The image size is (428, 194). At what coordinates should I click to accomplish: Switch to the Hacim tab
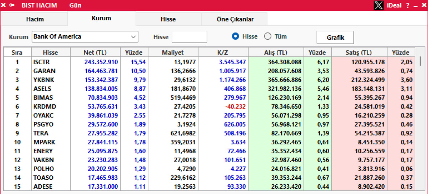coord(35,19)
